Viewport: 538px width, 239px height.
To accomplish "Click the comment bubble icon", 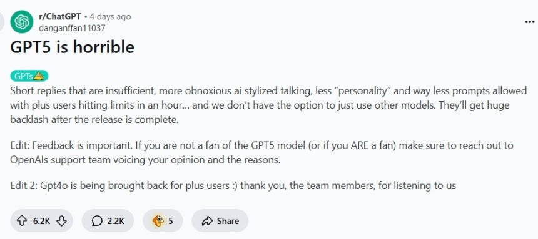I will pyautogui.click(x=97, y=221).
